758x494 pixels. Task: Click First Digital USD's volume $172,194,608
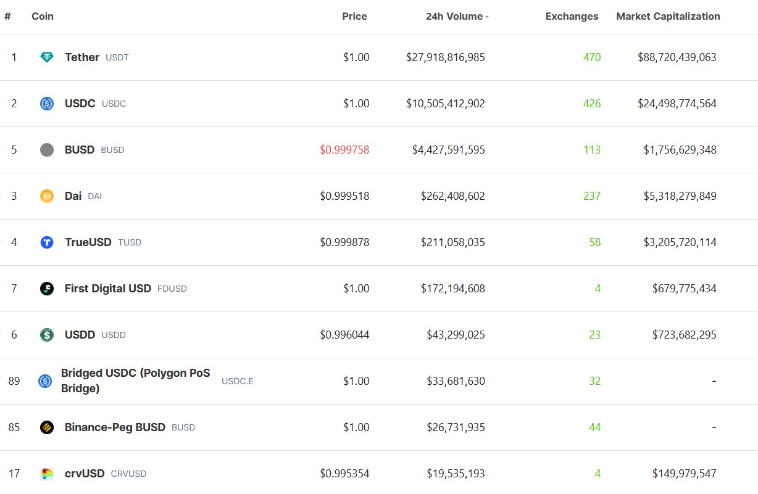tap(453, 289)
